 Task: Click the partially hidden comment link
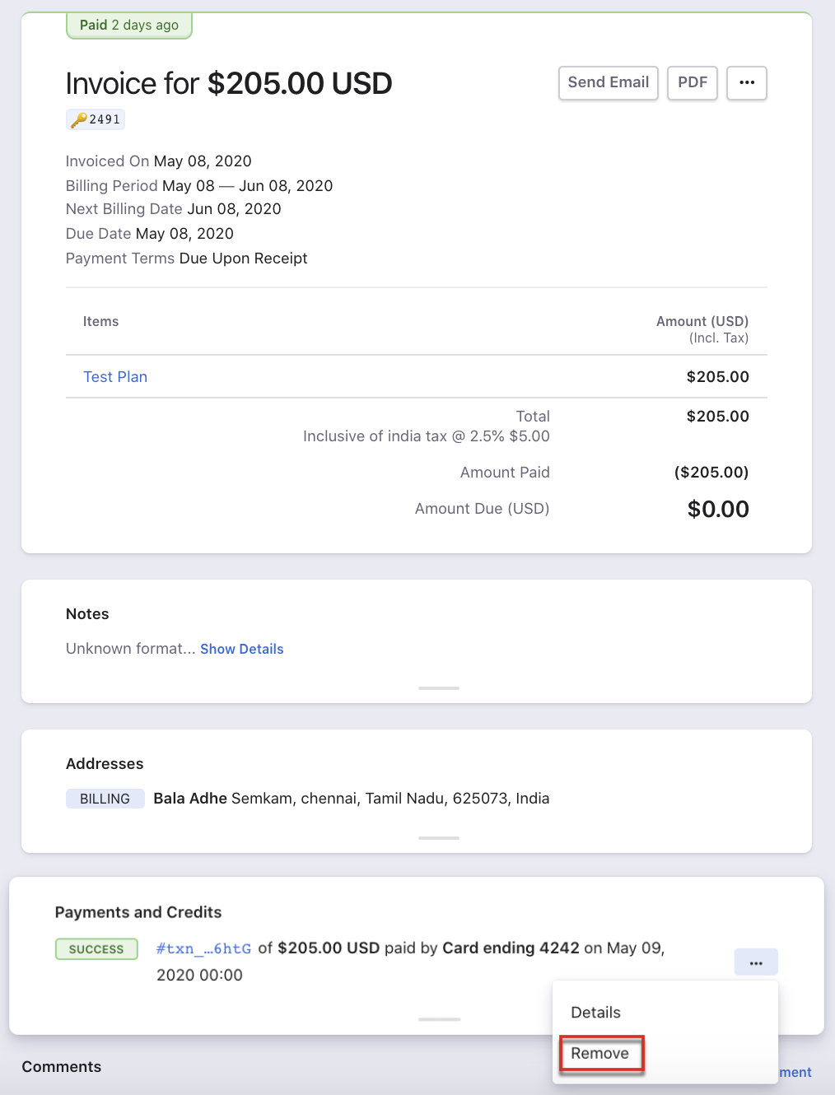click(795, 1072)
